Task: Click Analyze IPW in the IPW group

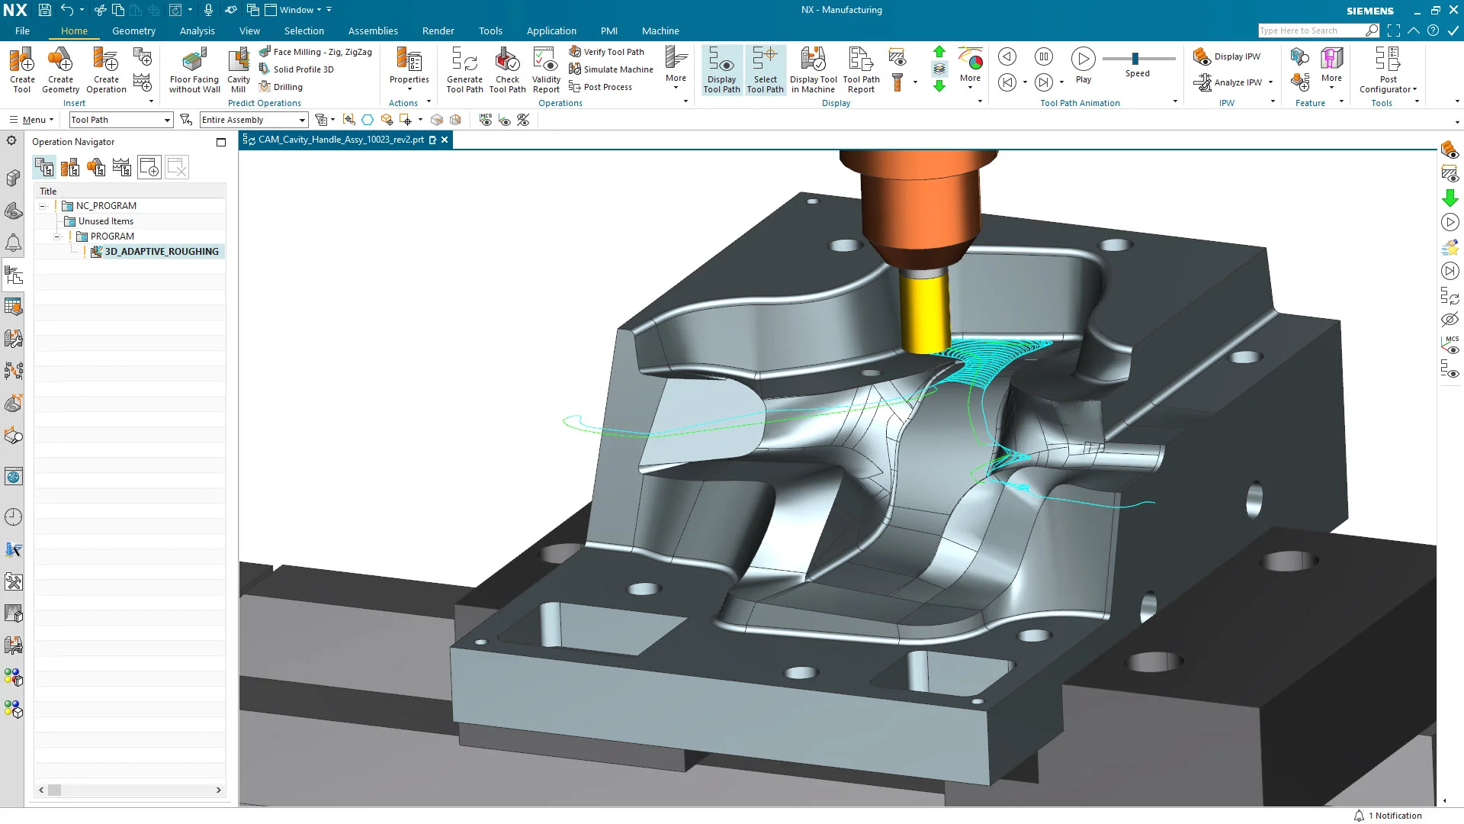Action: tap(1231, 82)
